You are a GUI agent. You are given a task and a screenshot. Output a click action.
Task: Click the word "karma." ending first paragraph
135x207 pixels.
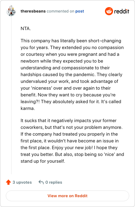coord(28,108)
